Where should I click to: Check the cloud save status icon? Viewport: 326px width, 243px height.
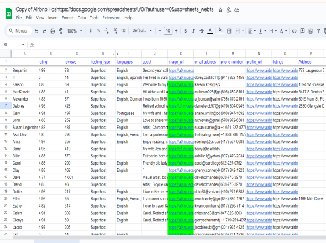(x=236, y=10)
